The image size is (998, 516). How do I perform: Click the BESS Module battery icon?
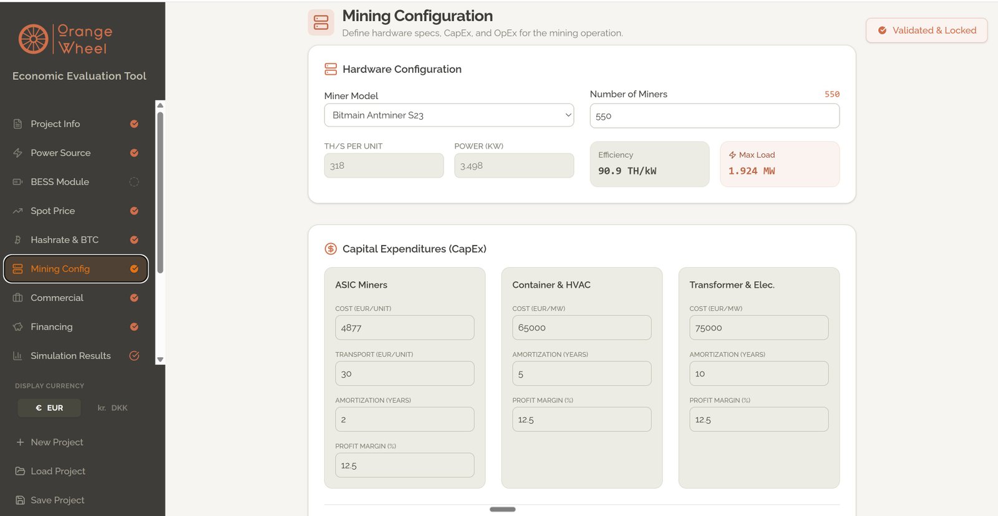click(x=17, y=182)
